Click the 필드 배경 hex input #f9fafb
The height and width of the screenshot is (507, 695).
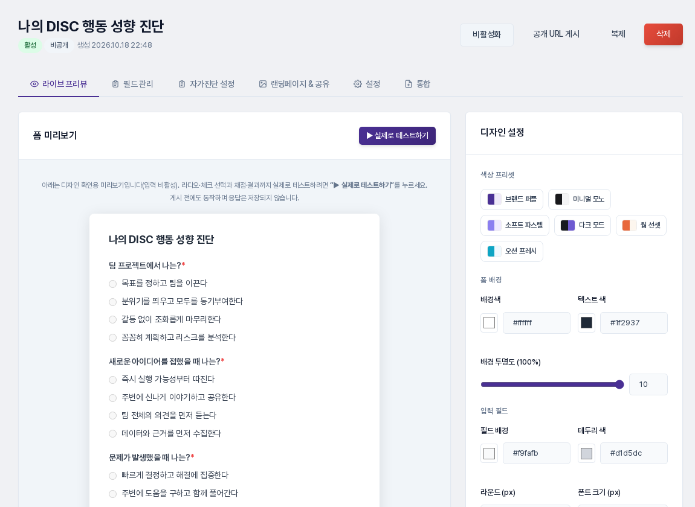(537, 453)
